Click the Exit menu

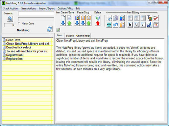[78, 8]
